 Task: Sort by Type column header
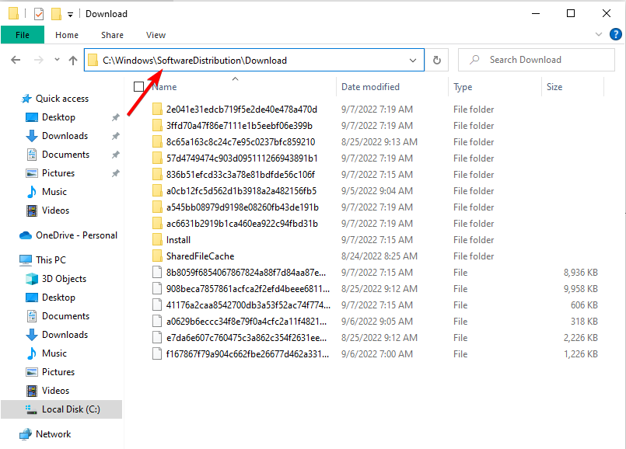coord(463,87)
